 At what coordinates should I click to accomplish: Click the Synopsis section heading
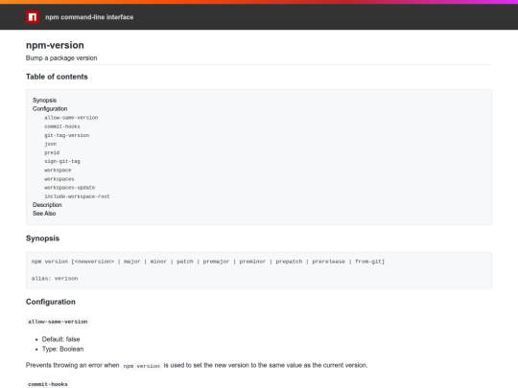[42, 239]
